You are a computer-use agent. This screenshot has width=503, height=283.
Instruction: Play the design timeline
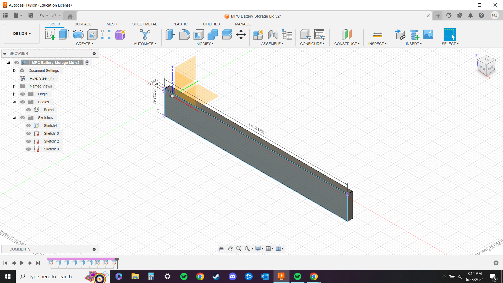(x=22, y=263)
